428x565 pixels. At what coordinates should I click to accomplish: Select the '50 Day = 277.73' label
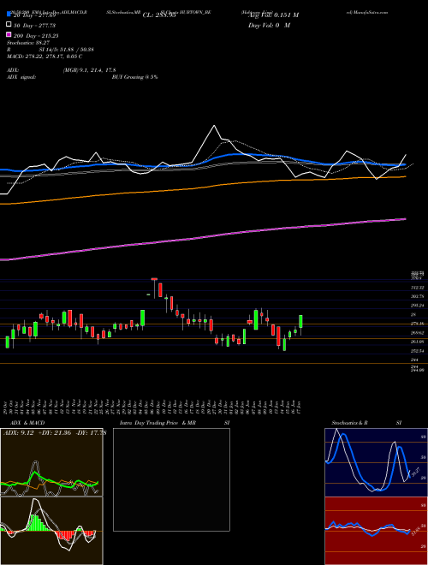click(35, 26)
